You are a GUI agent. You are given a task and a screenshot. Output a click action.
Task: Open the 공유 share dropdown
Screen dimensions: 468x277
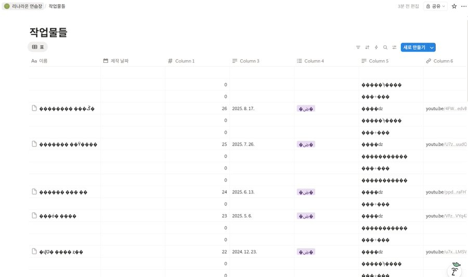(435, 6)
